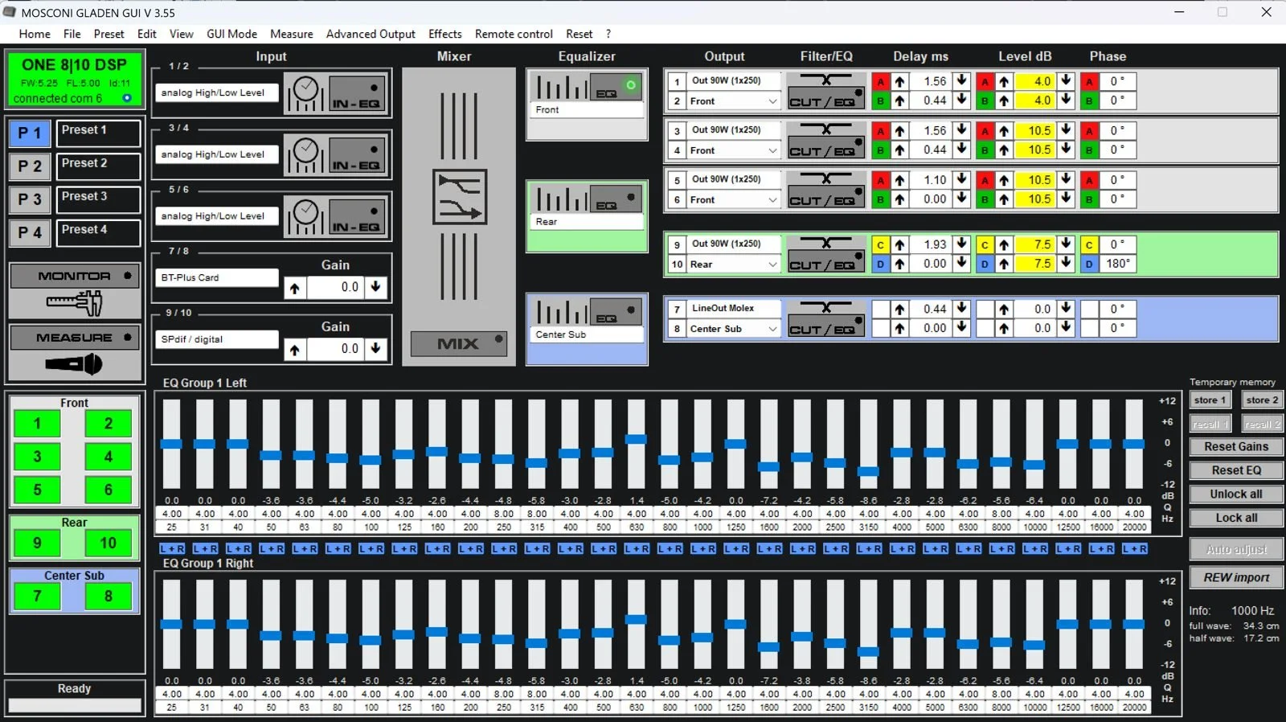Screen dimensions: 1286x722
Task: Select the Rear equalizer icon
Action: 587,199
